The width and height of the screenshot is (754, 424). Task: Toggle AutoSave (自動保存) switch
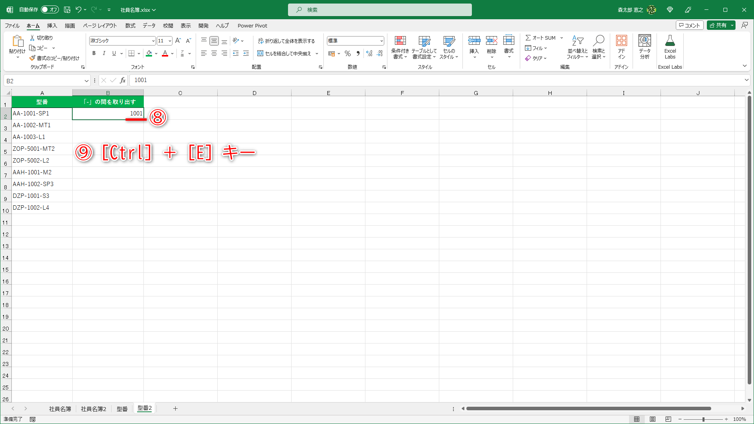50,9
